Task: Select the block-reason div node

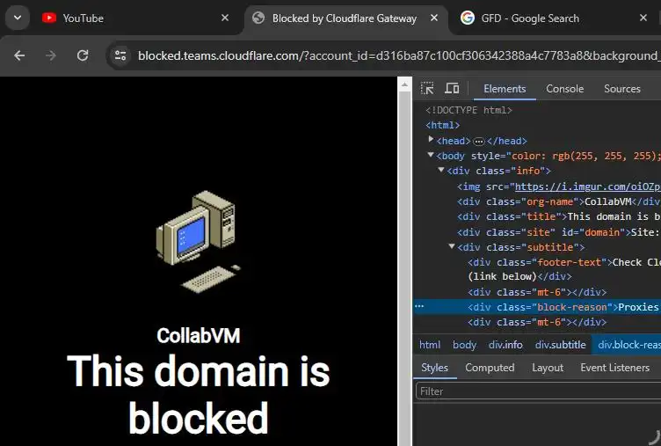Action: click(564, 307)
